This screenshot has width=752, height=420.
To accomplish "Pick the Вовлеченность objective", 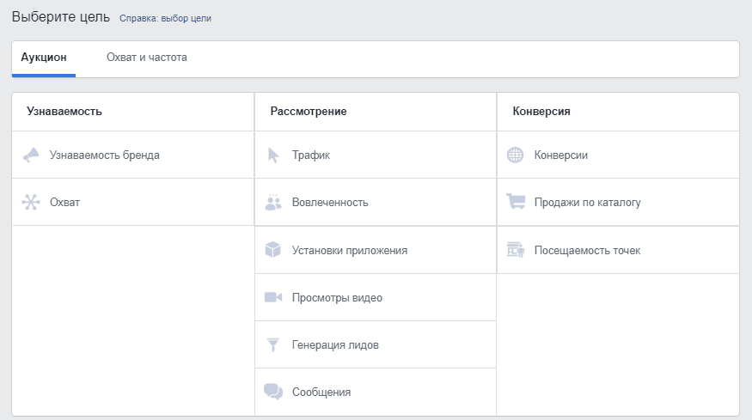I will (376, 202).
